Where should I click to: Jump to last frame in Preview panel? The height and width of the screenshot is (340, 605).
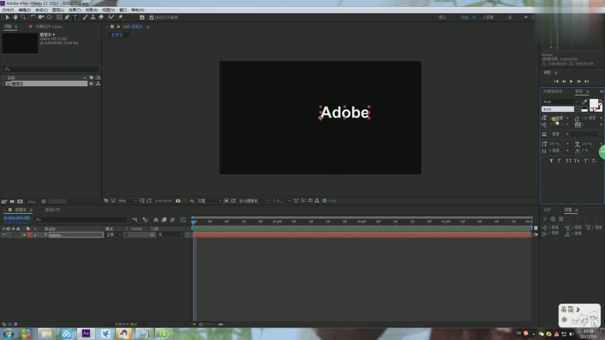point(587,81)
